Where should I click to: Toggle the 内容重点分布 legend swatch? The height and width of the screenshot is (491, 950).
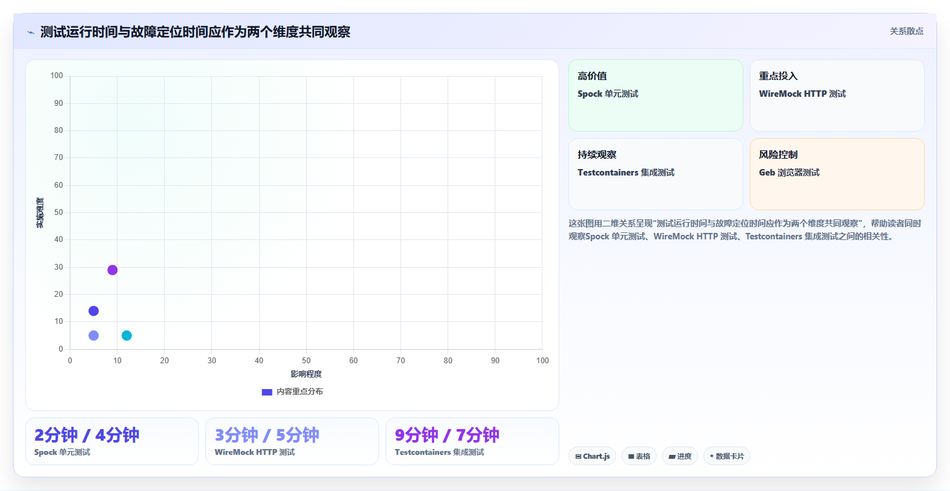[x=267, y=392]
